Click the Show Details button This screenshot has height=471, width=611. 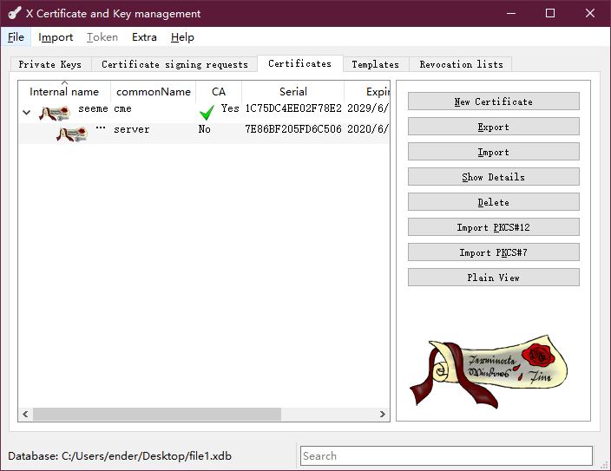point(494,177)
